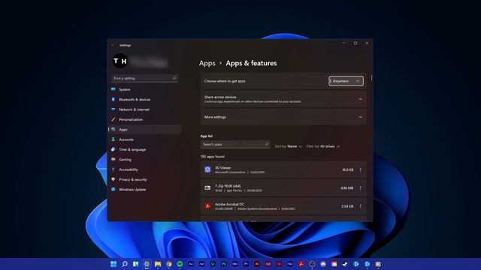The height and width of the screenshot is (270, 481).
Task: Go to Time & language settings
Action: click(144, 149)
